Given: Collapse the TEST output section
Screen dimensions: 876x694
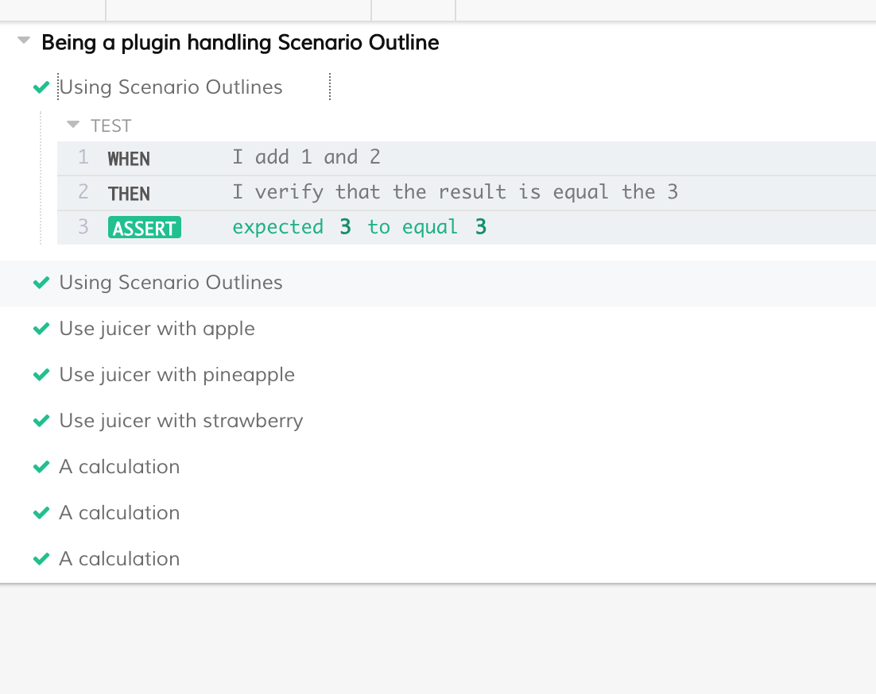Looking at the screenshot, I should click(72, 125).
